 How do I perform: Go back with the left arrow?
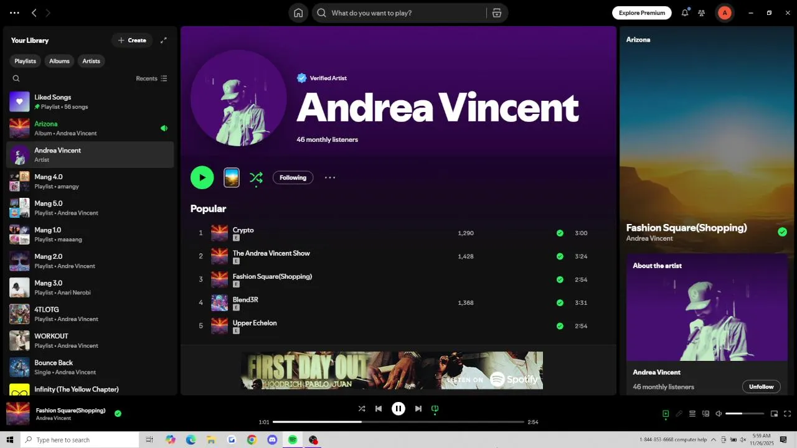click(x=34, y=13)
